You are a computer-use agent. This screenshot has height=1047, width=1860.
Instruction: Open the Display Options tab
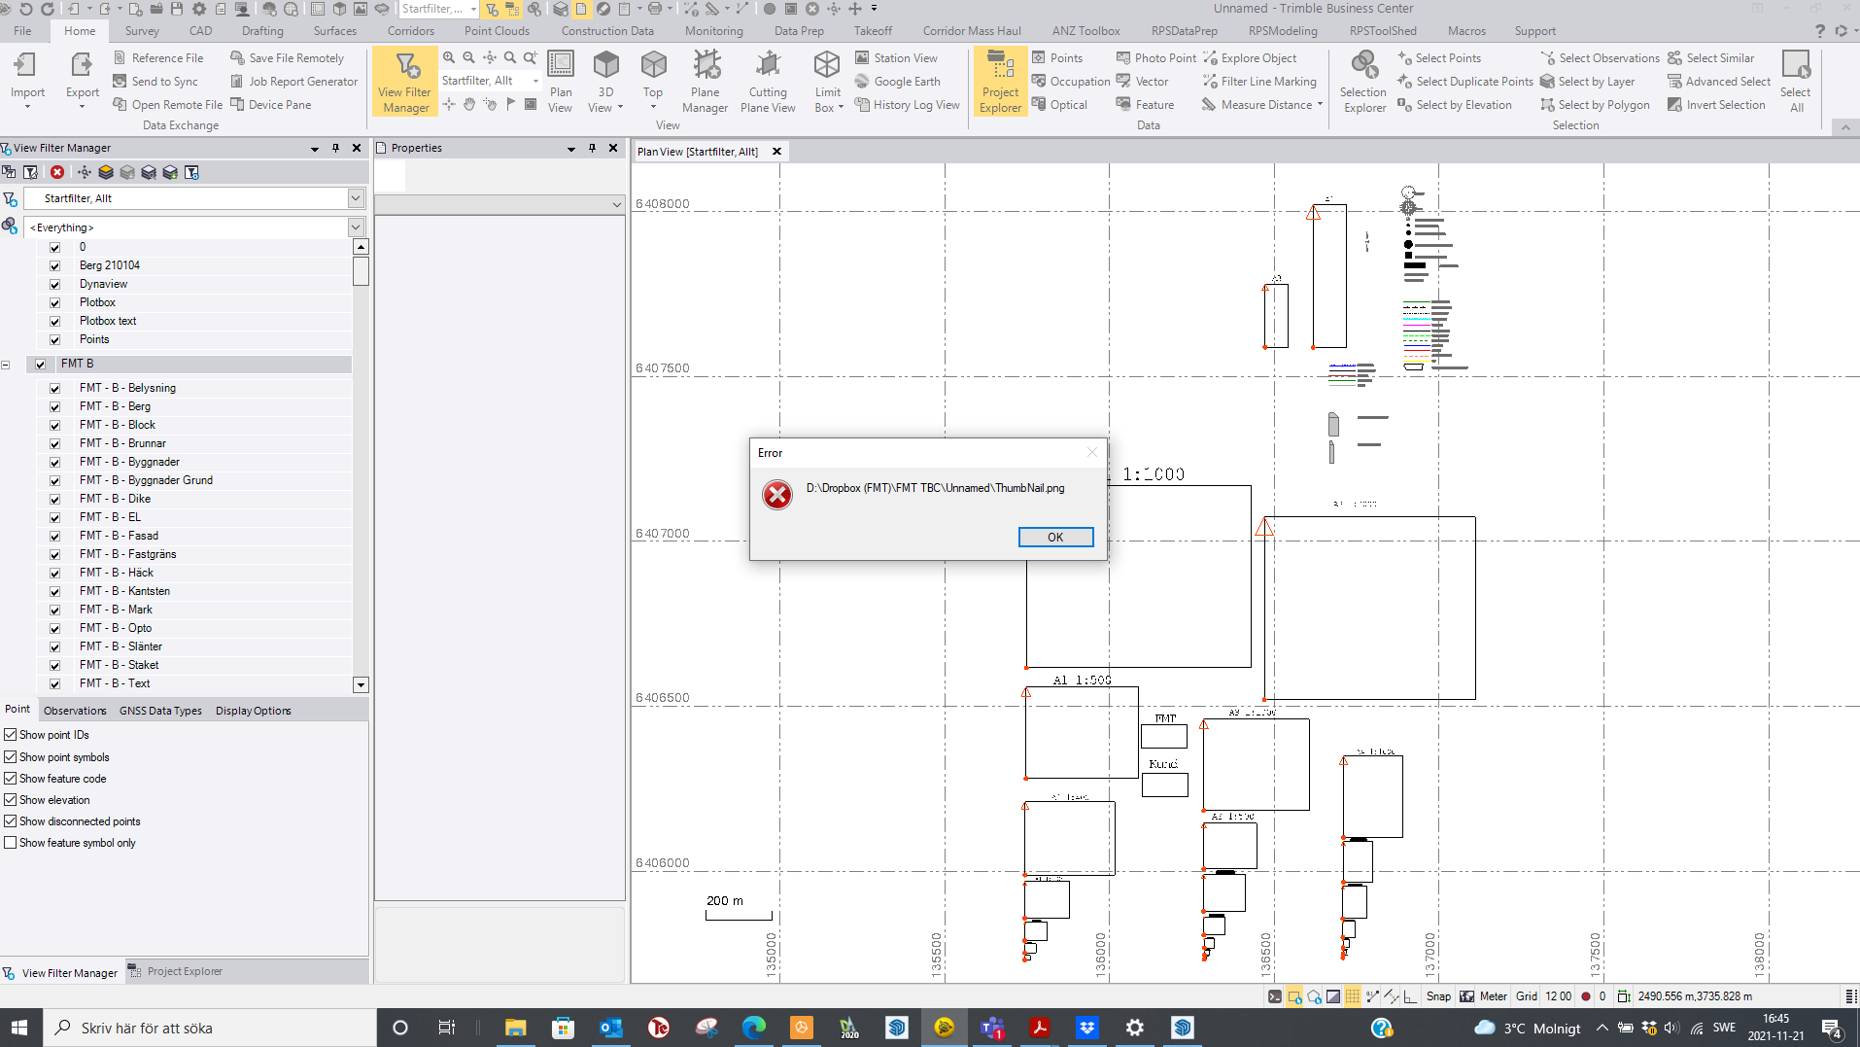click(252, 711)
